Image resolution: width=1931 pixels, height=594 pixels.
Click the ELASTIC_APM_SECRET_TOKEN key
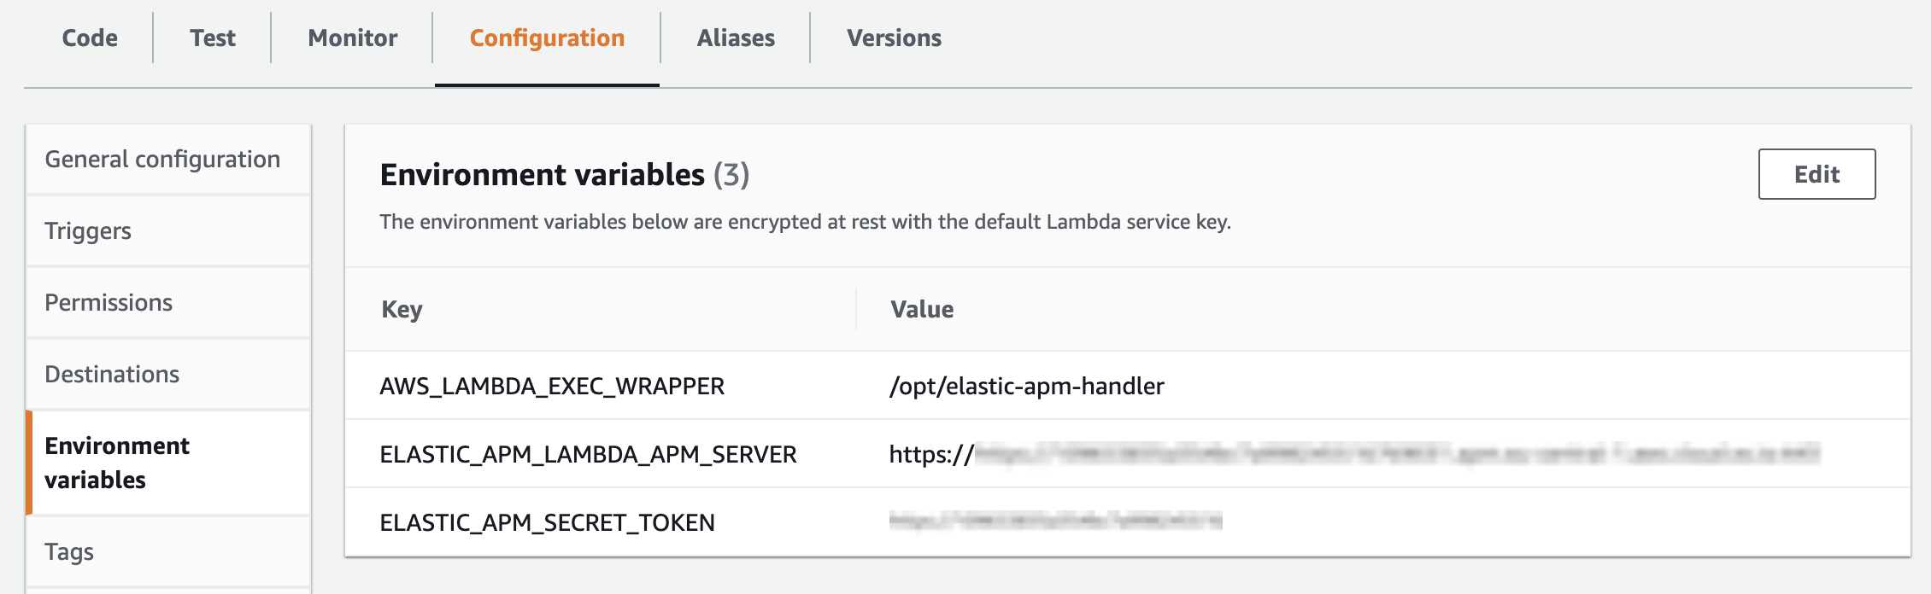pos(548,522)
